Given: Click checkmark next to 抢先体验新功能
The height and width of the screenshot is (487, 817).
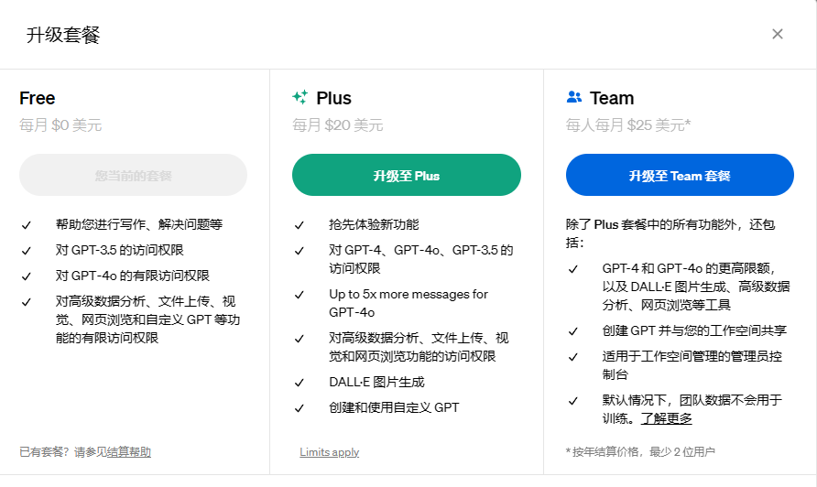Looking at the screenshot, I should [300, 225].
